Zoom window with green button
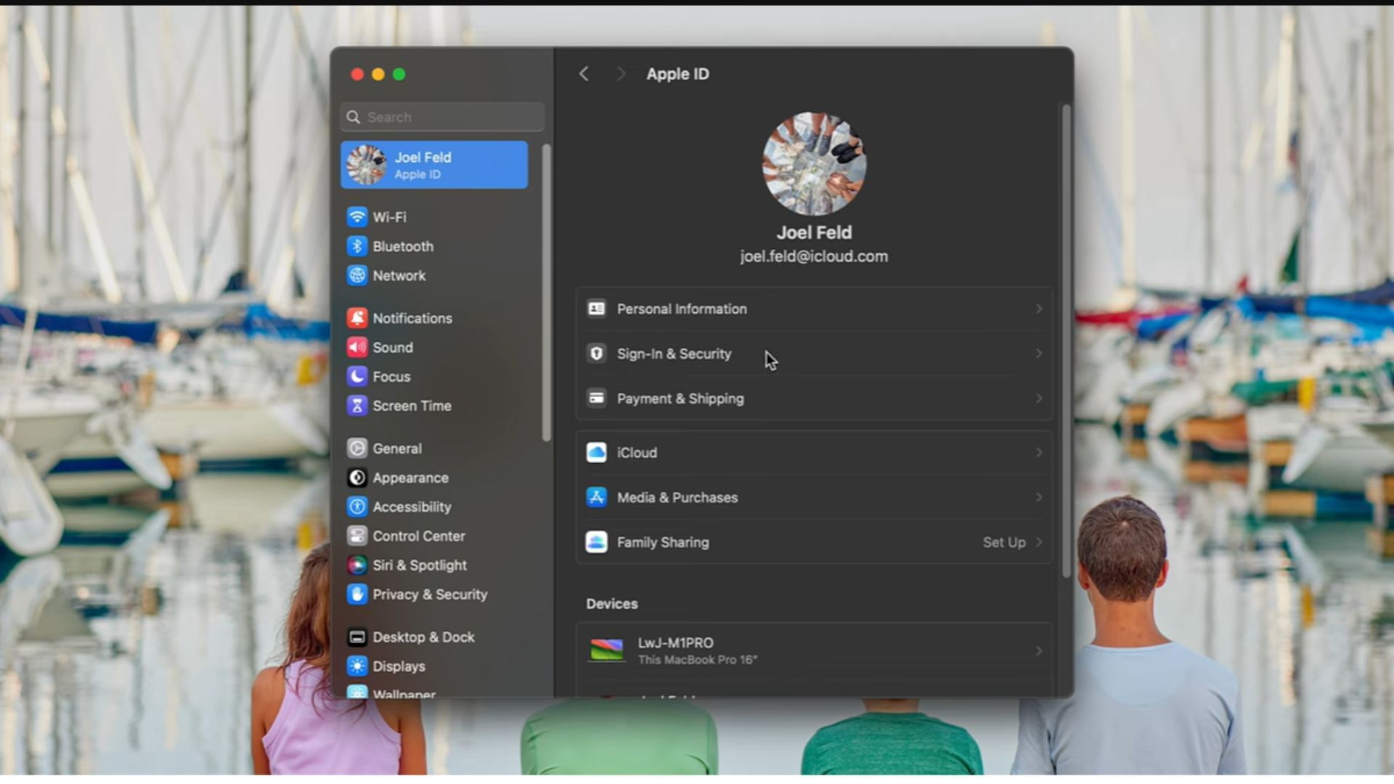This screenshot has height=784, width=1394. pos(399,74)
